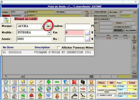Open the F9 RV calendar icon
This screenshot has width=139, height=100.
(14, 89)
